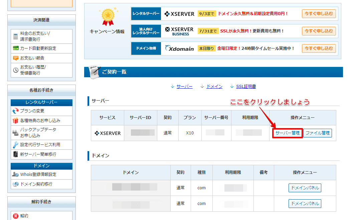The image size is (348, 220).
Task: Open Whois登録情報設定 in the sidebar
Action: pos(41,175)
